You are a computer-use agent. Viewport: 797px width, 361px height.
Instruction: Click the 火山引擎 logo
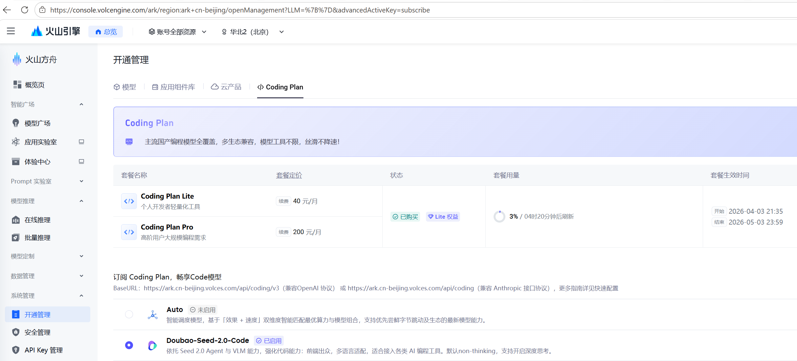coord(55,31)
